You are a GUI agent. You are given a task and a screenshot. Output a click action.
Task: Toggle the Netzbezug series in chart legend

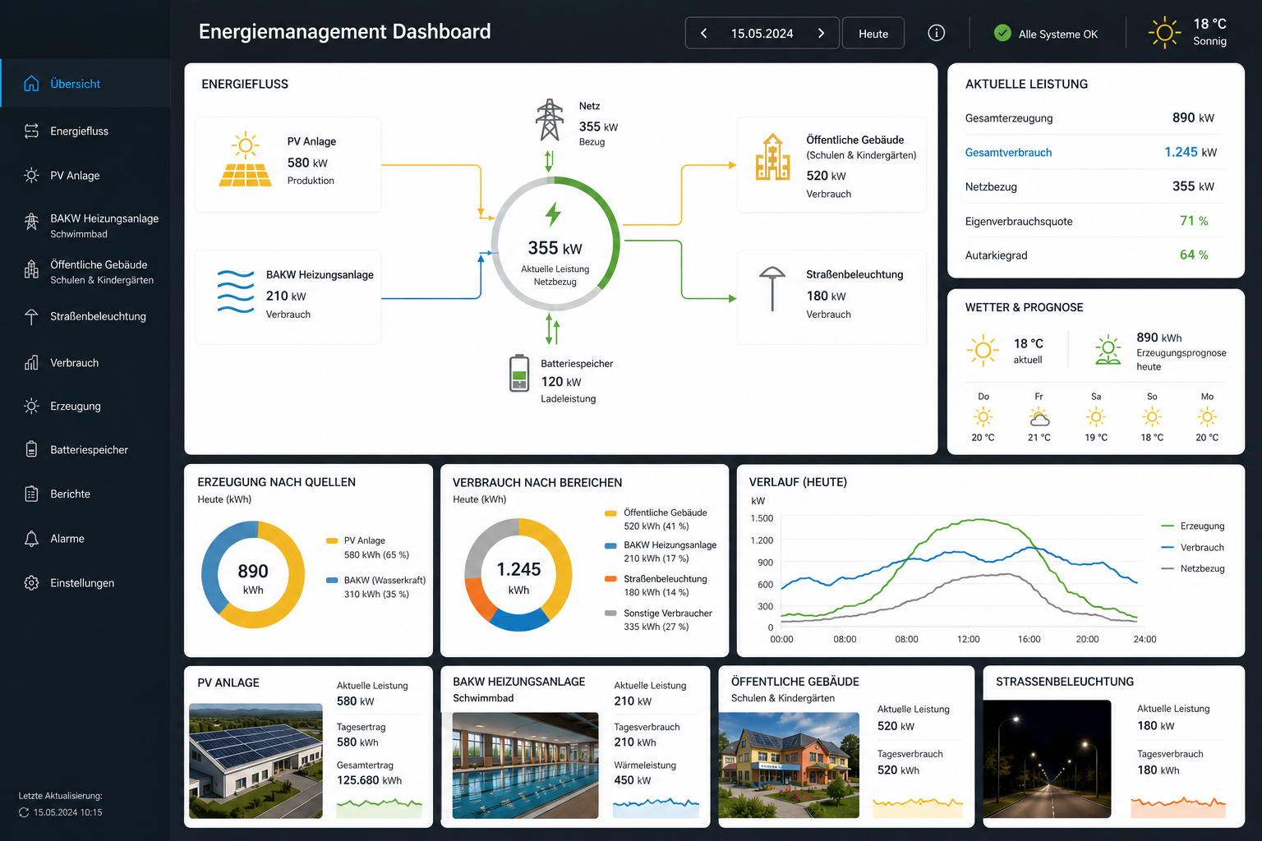[1193, 569]
